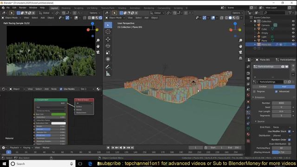Click the outliner filter funnel icon
Screen dimensions: 297x167
coord(290,13)
